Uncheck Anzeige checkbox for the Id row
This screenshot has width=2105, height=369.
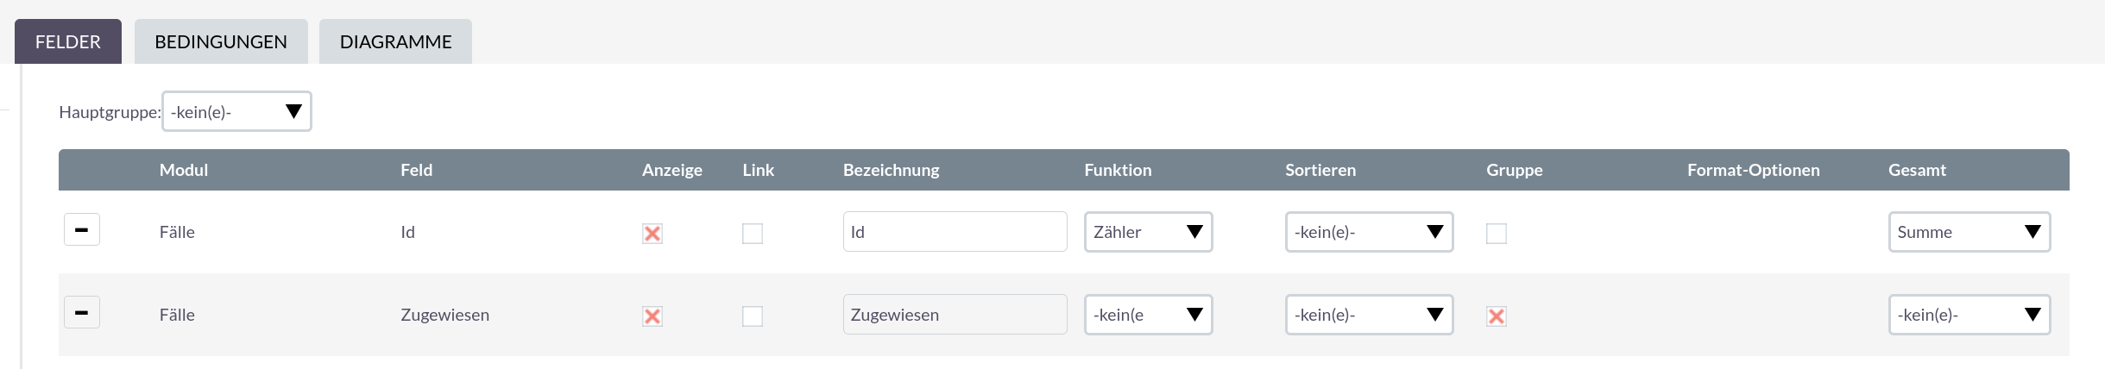click(652, 234)
